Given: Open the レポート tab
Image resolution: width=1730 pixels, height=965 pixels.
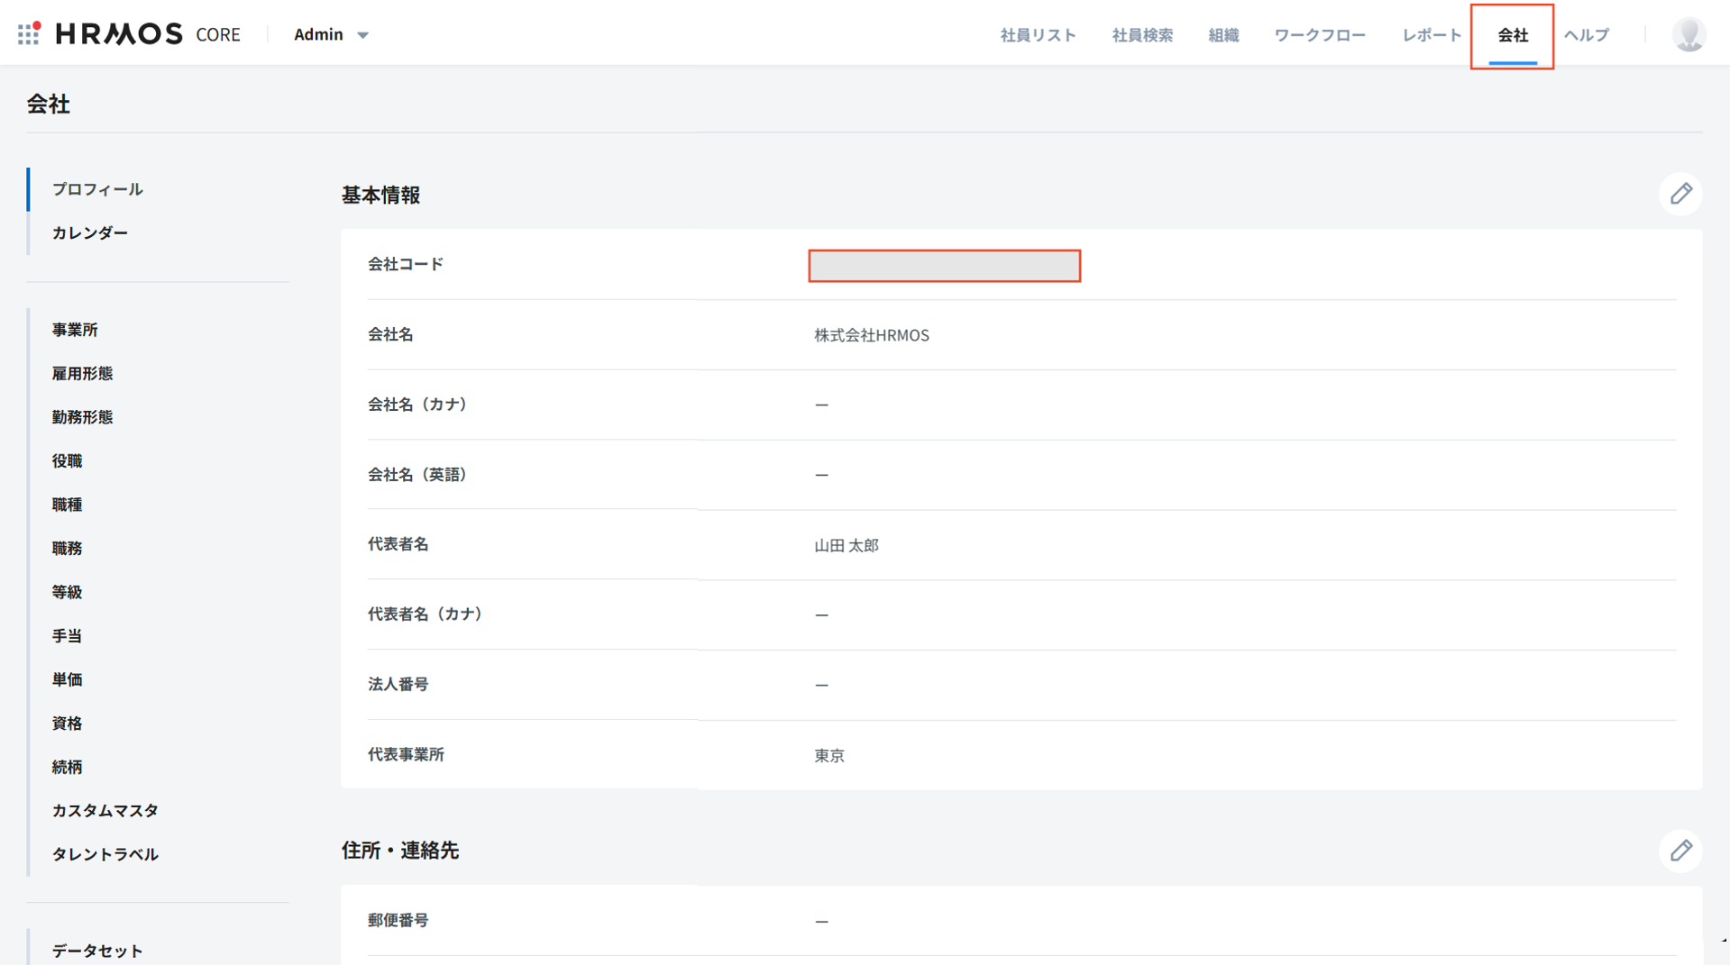Looking at the screenshot, I should pyautogui.click(x=1431, y=35).
